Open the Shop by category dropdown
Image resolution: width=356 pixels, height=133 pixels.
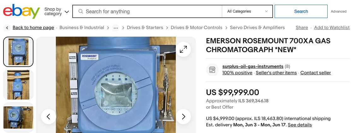56,12
